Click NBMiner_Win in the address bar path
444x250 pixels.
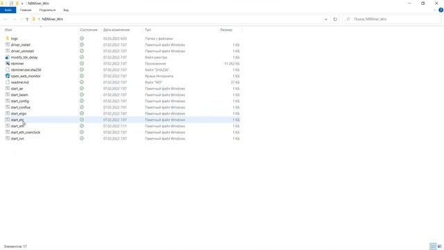53,19
